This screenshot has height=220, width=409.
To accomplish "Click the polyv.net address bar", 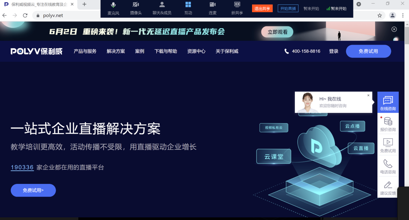I will click(209, 15).
